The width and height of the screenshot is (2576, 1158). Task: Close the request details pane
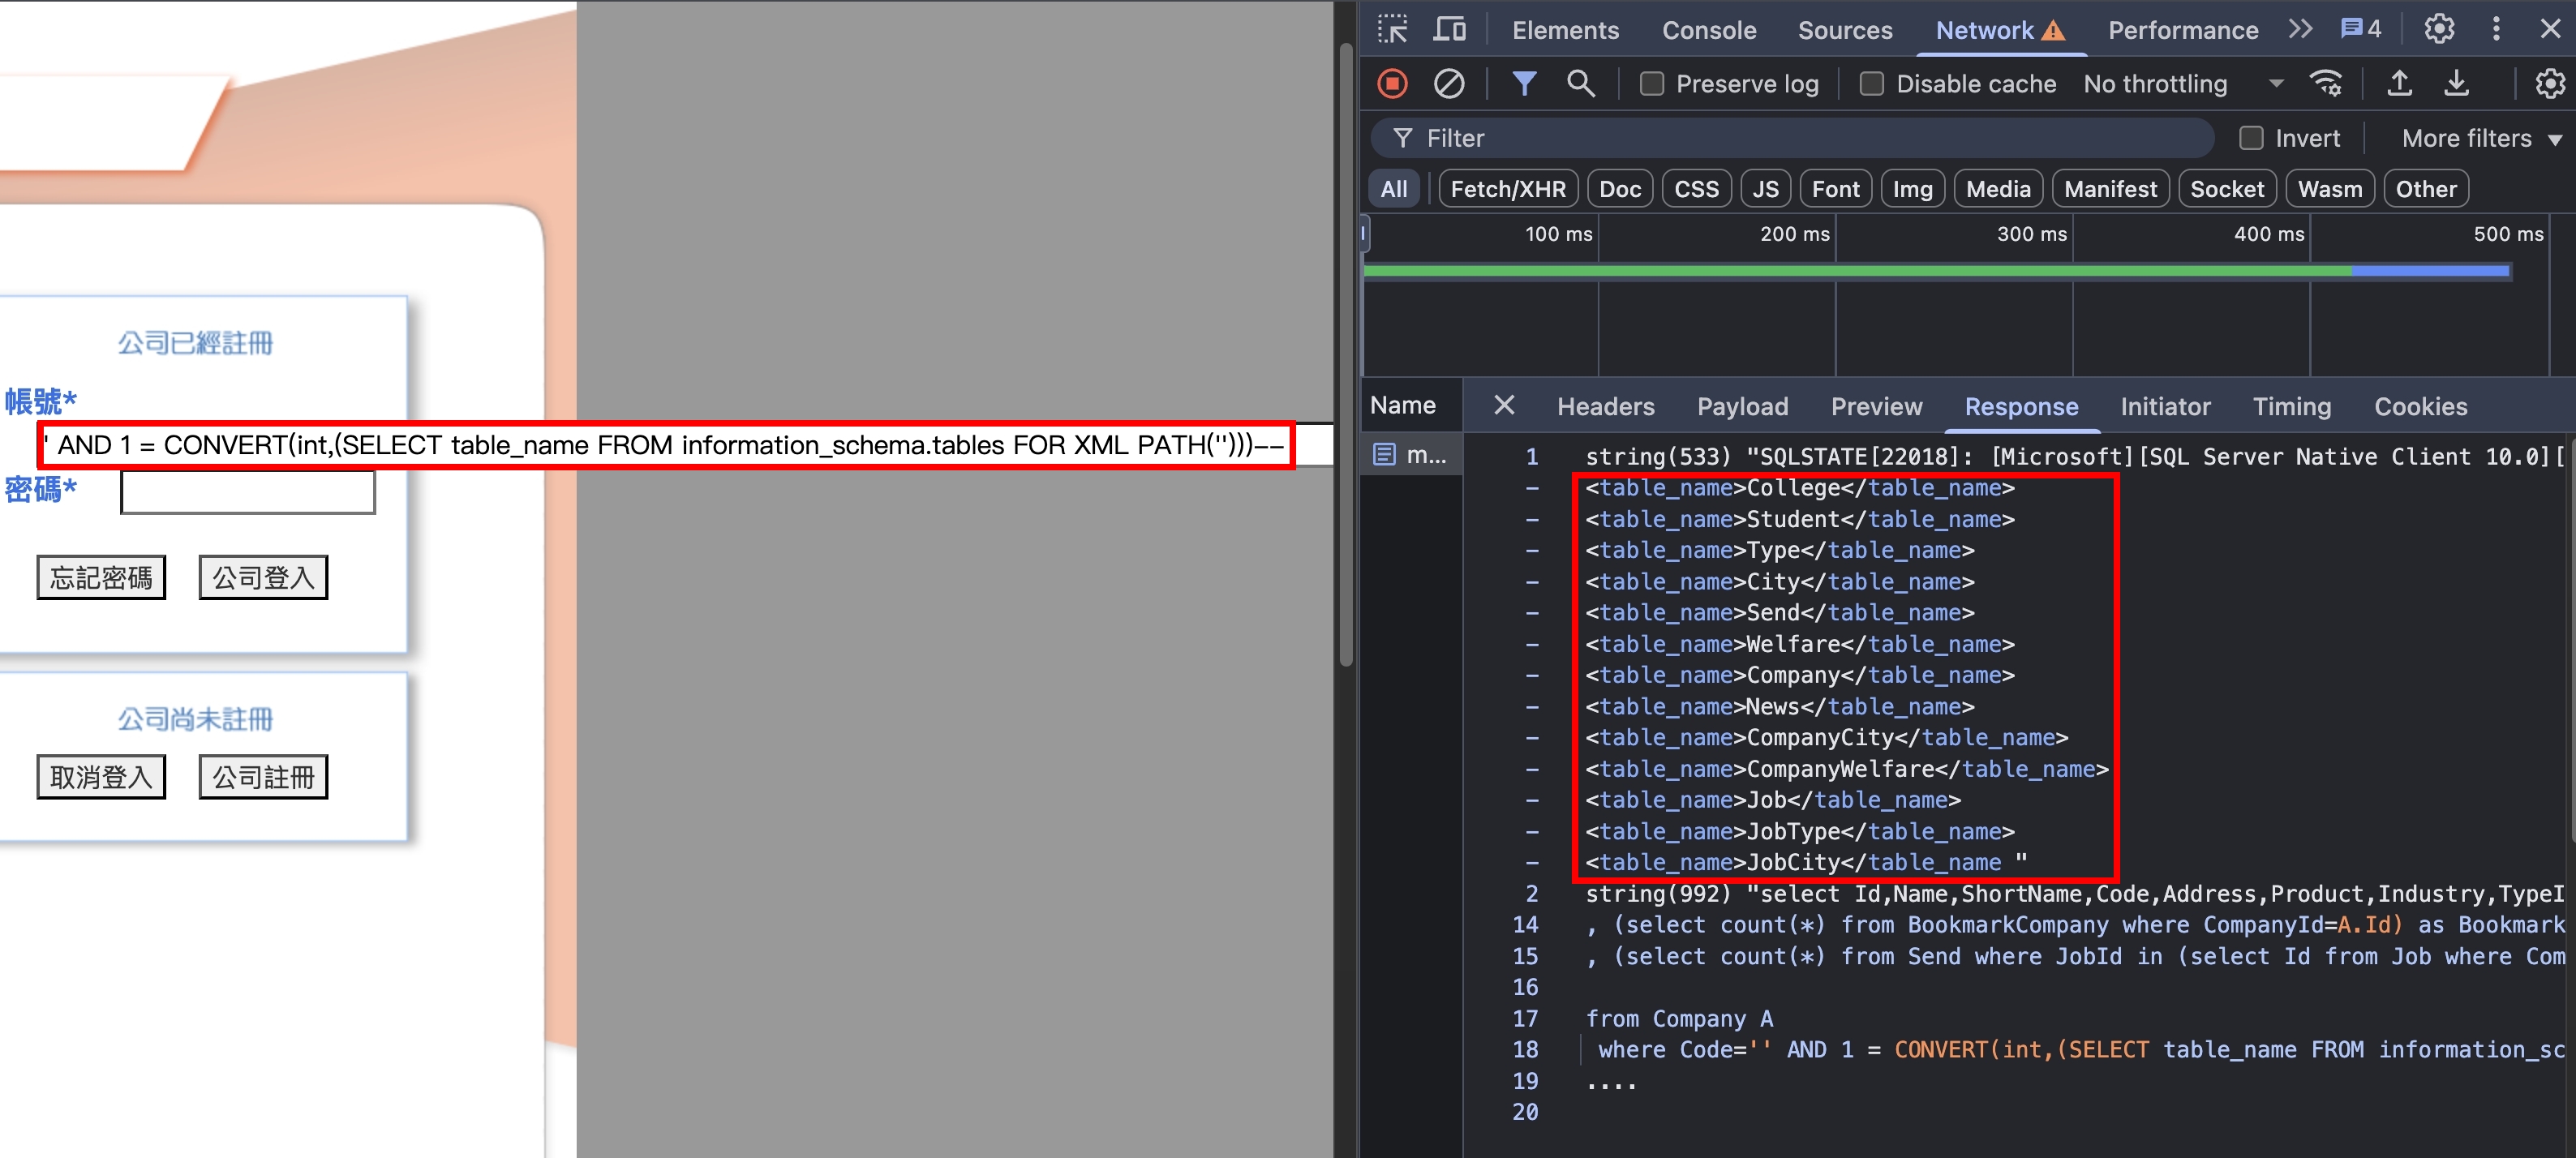pos(1504,406)
